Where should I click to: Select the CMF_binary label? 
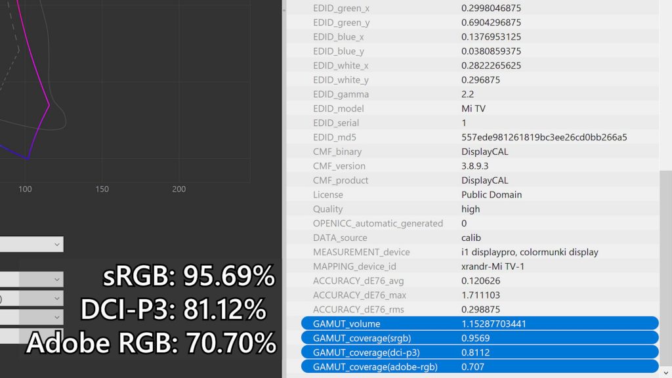tap(337, 152)
